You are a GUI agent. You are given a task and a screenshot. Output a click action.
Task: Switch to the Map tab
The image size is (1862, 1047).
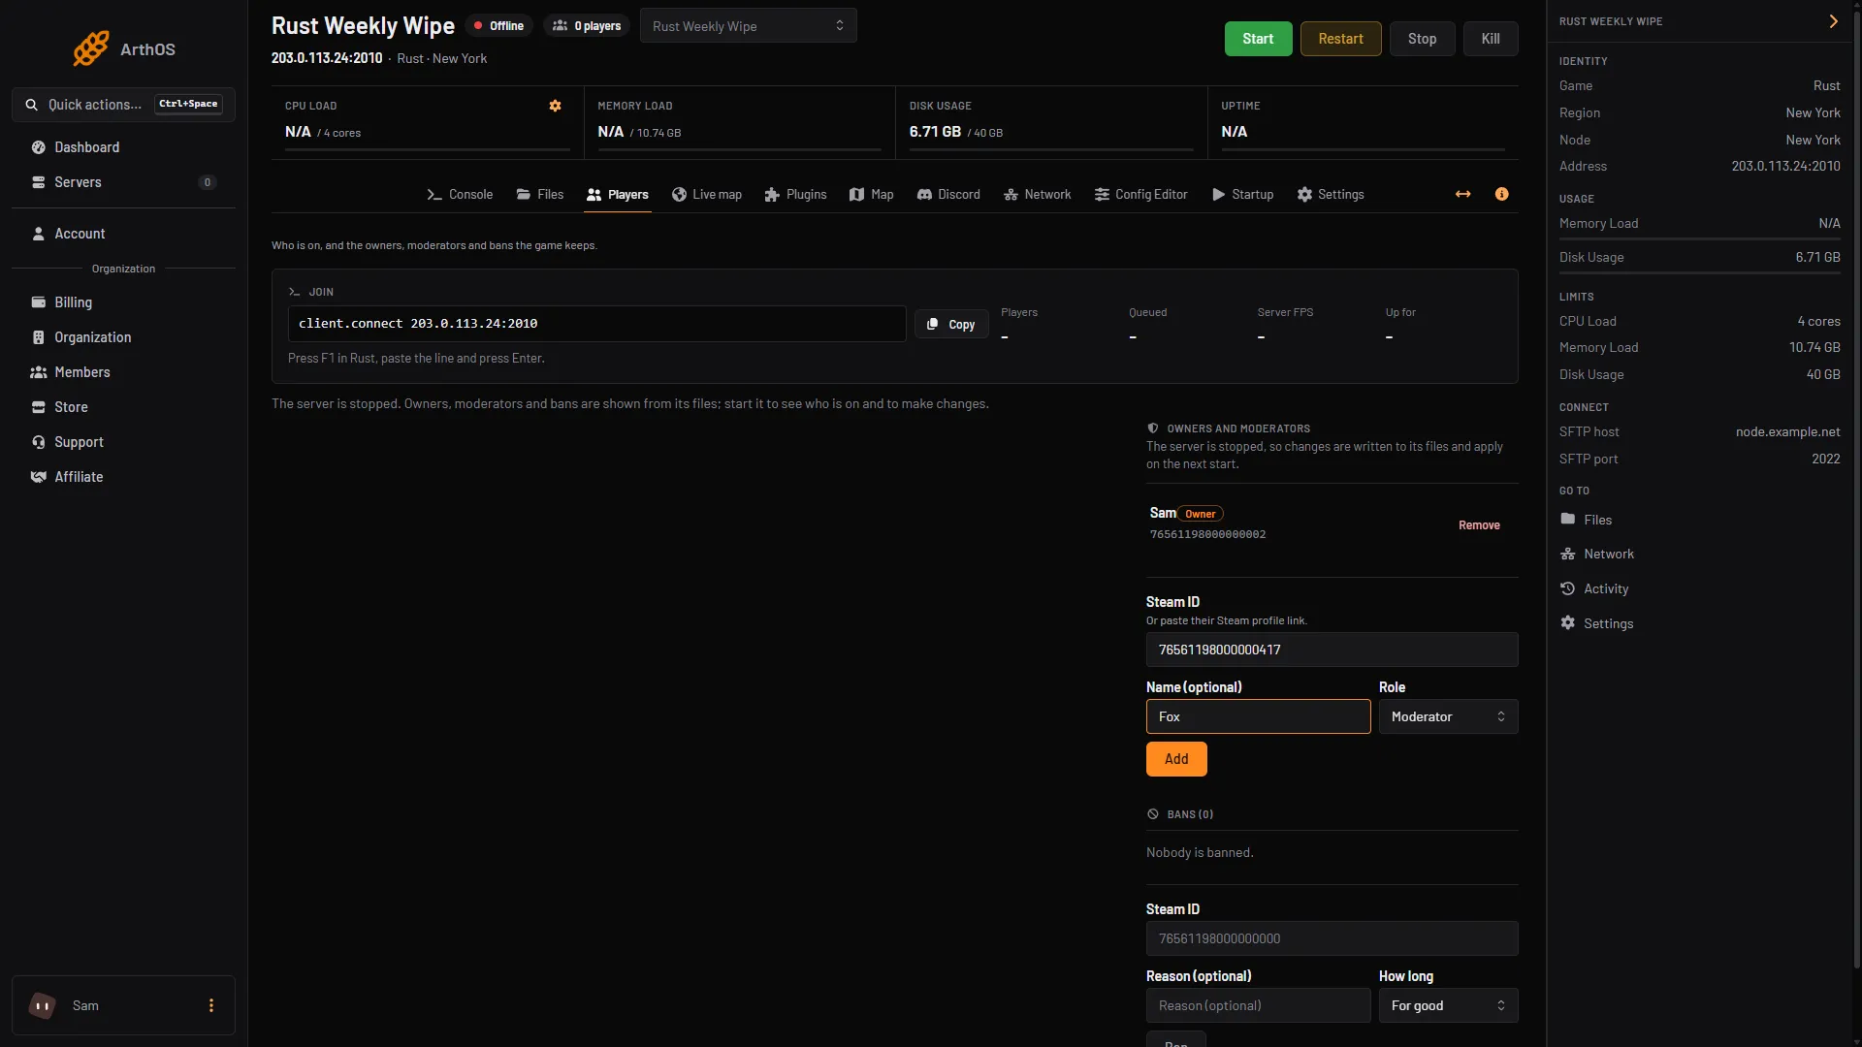(x=871, y=195)
